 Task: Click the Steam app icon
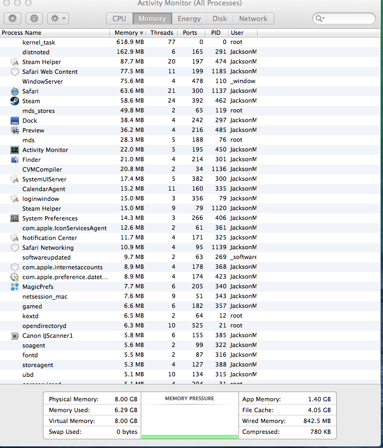[15, 101]
